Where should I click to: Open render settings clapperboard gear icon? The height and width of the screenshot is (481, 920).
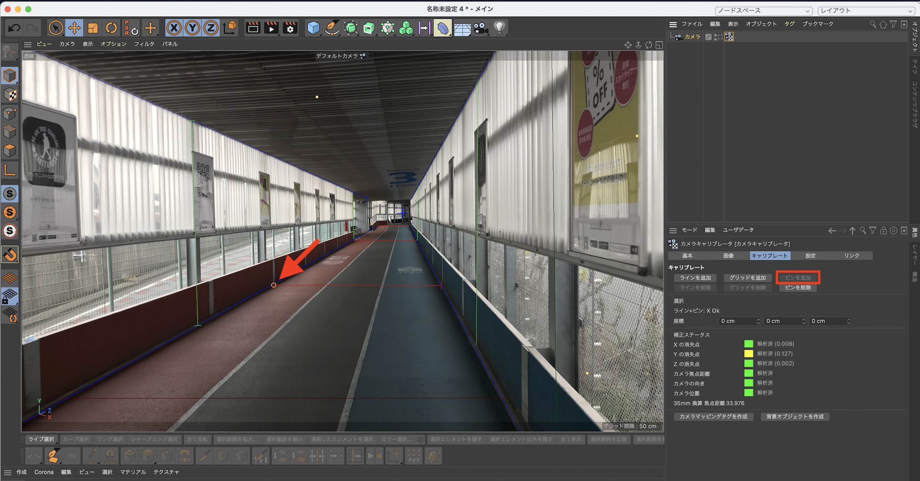[x=290, y=28]
